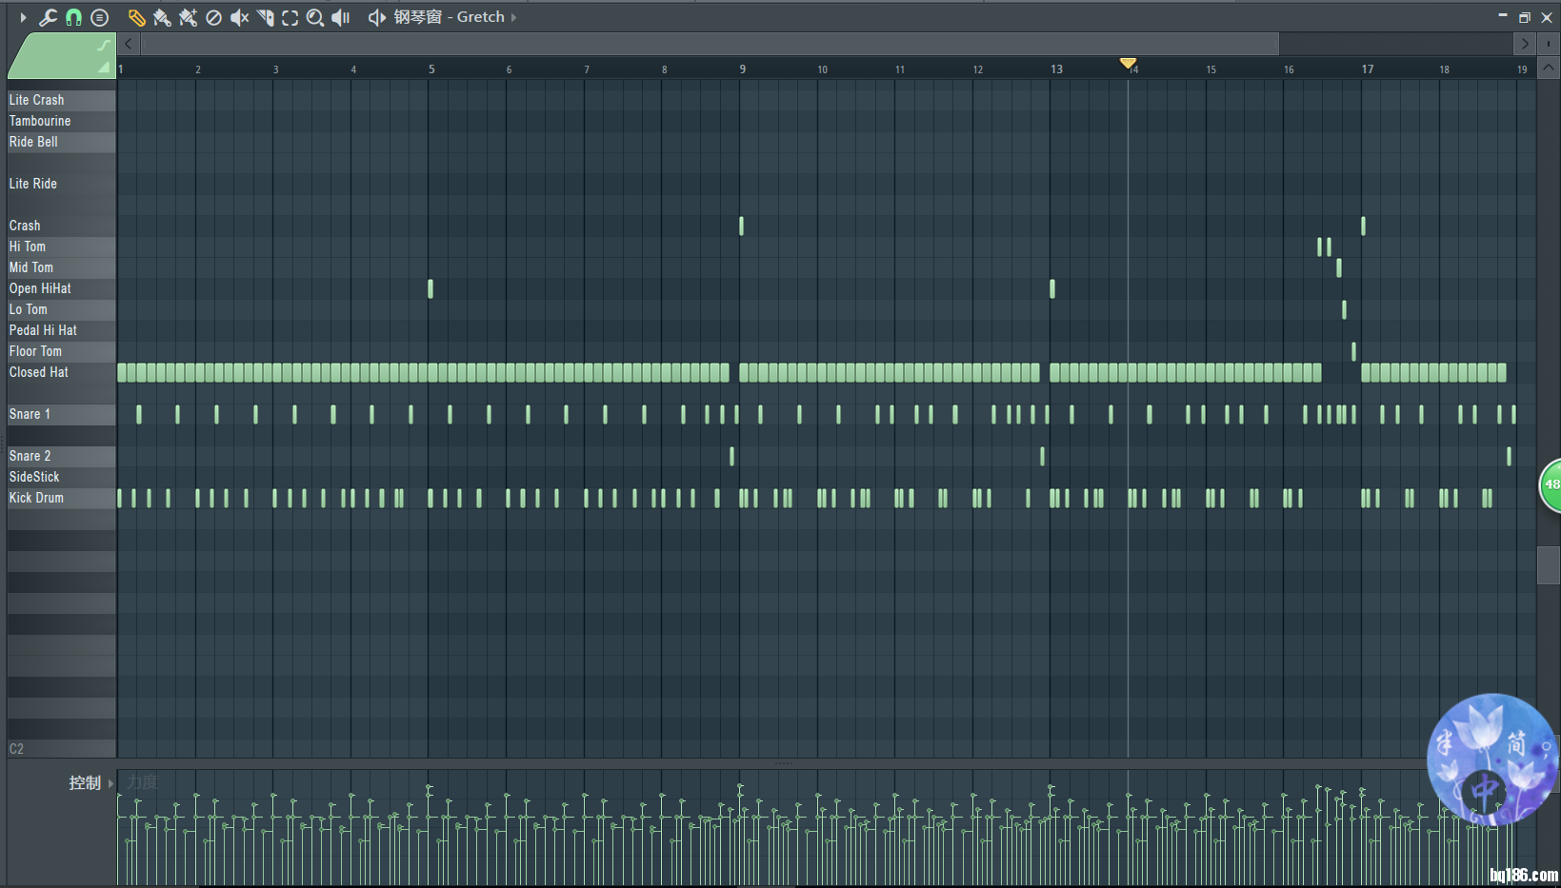This screenshot has height=888, width=1561.
Task: Open the stamp chord selector icon
Action: click(x=99, y=17)
